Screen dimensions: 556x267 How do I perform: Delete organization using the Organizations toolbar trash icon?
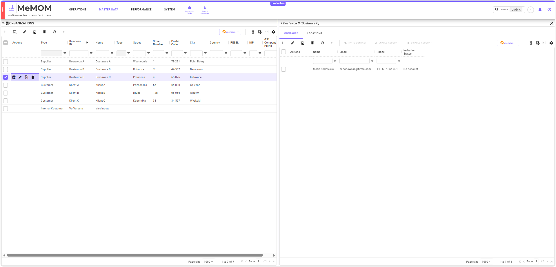coord(44,32)
